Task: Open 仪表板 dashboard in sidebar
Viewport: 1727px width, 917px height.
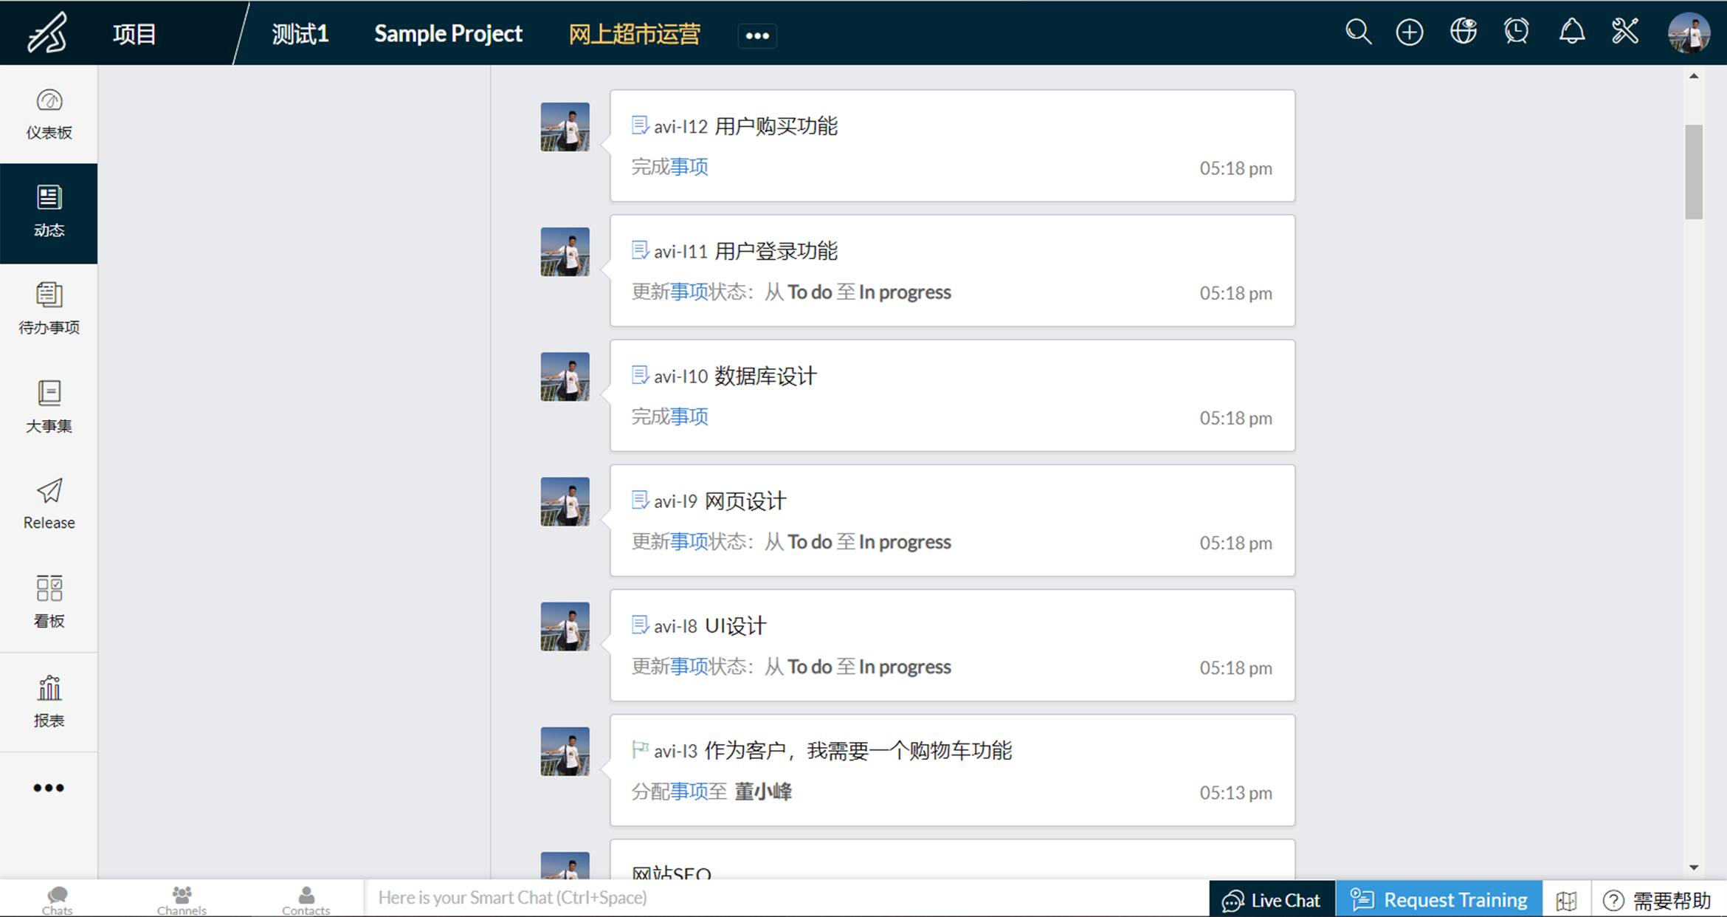Action: (x=49, y=114)
